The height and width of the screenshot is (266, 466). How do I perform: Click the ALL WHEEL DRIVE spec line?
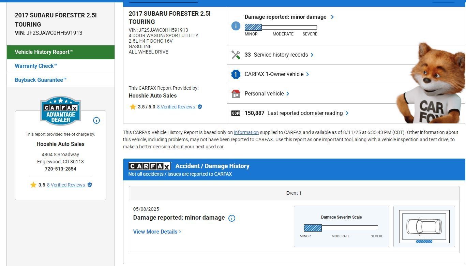pos(148,52)
